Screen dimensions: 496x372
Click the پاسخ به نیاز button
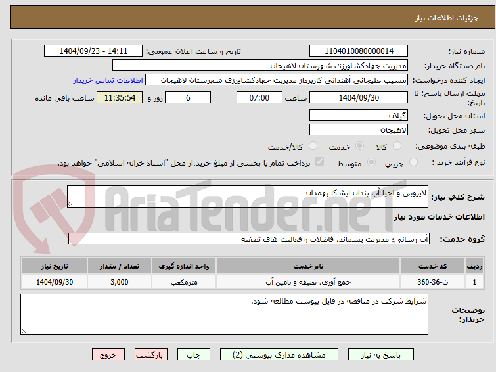click(381, 355)
